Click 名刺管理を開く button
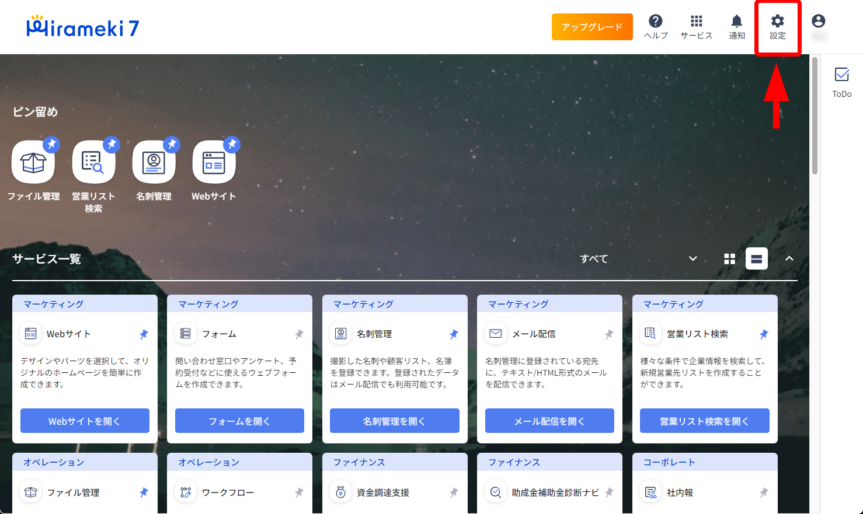 [395, 421]
